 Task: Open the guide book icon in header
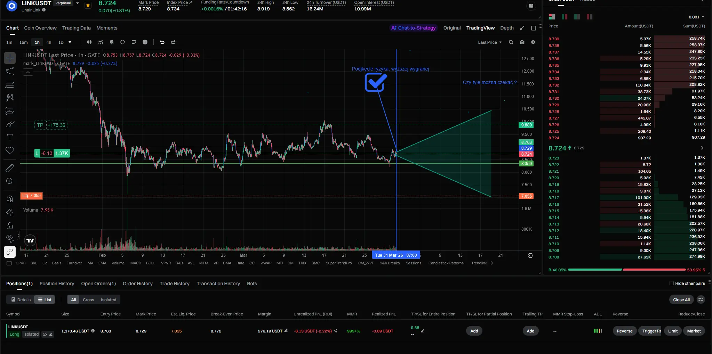tap(531, 6)
